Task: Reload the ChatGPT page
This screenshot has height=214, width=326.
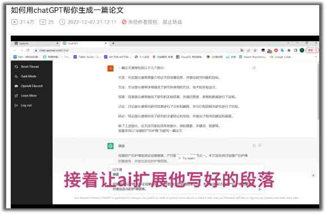Action: coord(28,50)
